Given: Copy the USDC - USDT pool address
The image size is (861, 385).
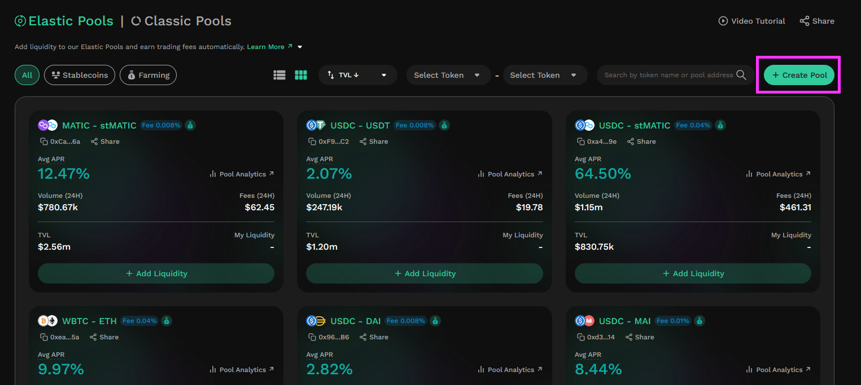Looking at the screenshot, I should pyautogui.click(x=312, y=141).
